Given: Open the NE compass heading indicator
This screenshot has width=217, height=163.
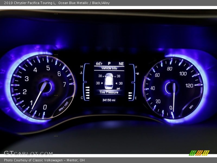Looking at the screenshot, I should tap(121, 64).
